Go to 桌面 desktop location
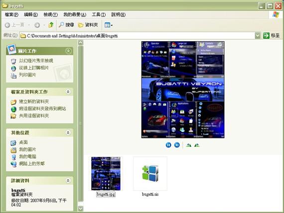 click(x=23, y=142)
